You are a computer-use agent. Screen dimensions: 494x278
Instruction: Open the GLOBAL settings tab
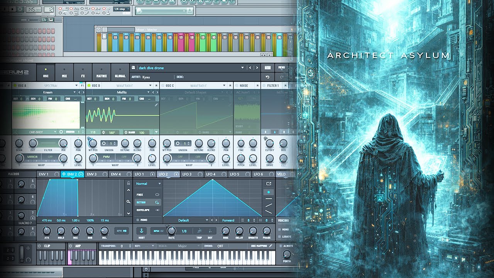pyautogui.click(x=120, y=72)
